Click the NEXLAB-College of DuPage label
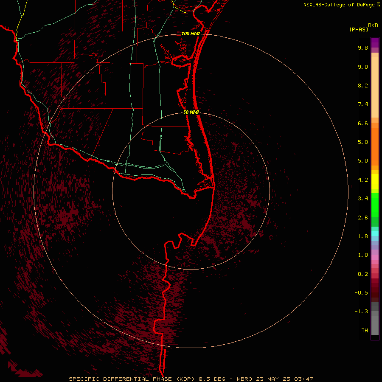Viewport: 382px width, 382px height. [339, 5]
